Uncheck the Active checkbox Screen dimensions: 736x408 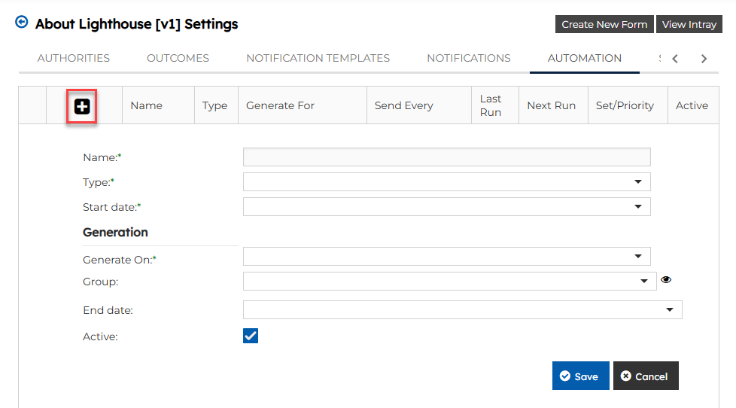[251, 336]
